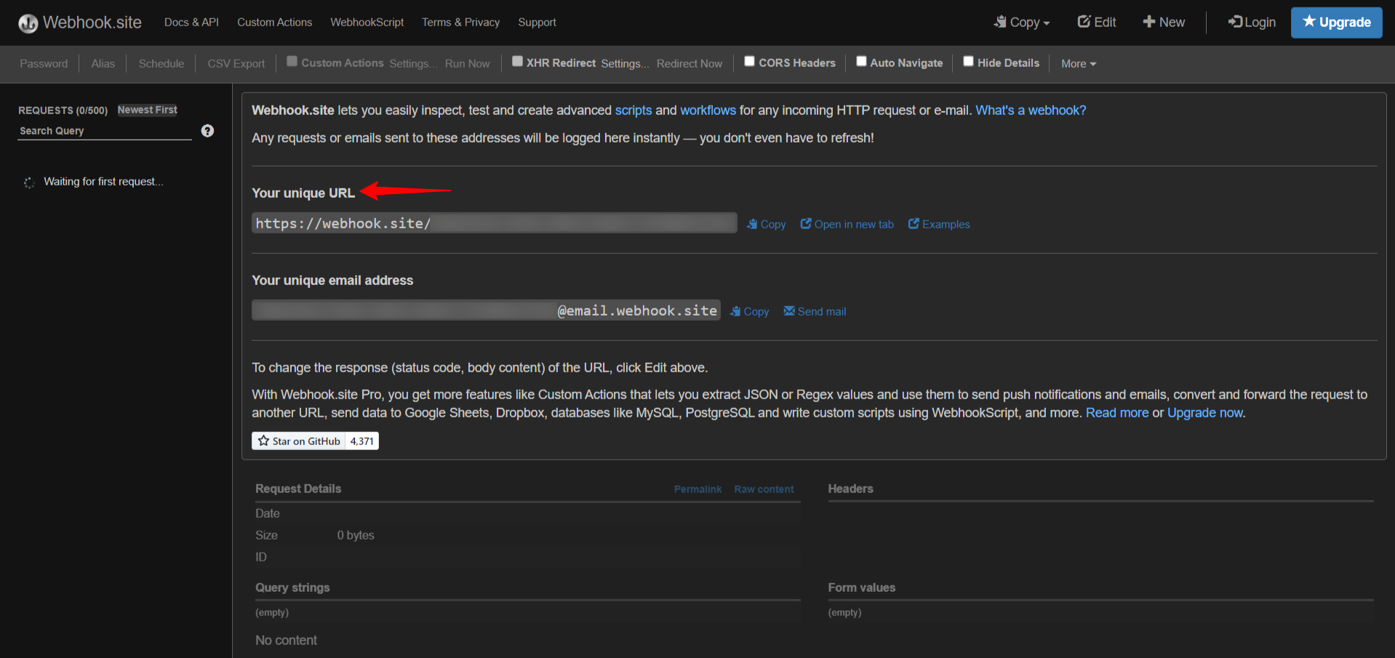This screenshot has width=1395, height=658.
Task: Change Newest First sort order
Action: pyautogui.click(x=148, y=110)
